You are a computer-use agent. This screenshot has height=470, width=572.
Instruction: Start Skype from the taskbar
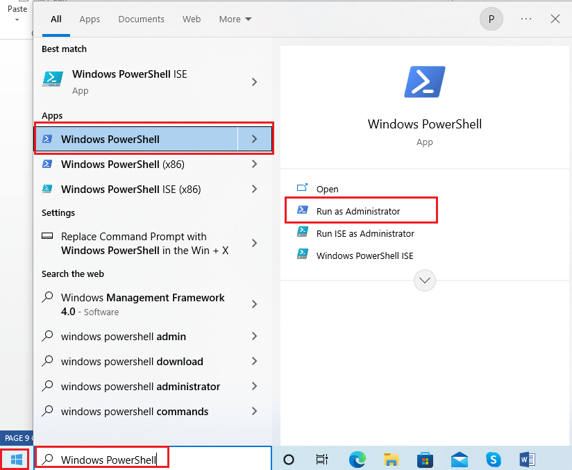click(493, 459)
